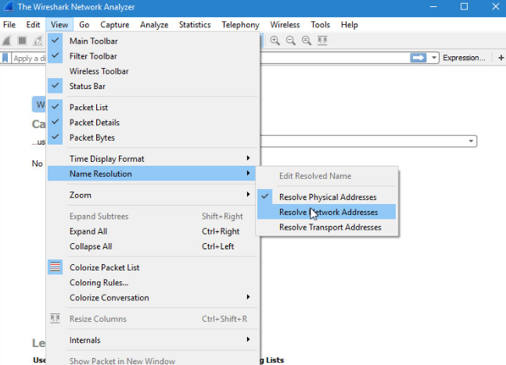
Task: Open the filter history dropdown arrow
Action: [434, 58]
